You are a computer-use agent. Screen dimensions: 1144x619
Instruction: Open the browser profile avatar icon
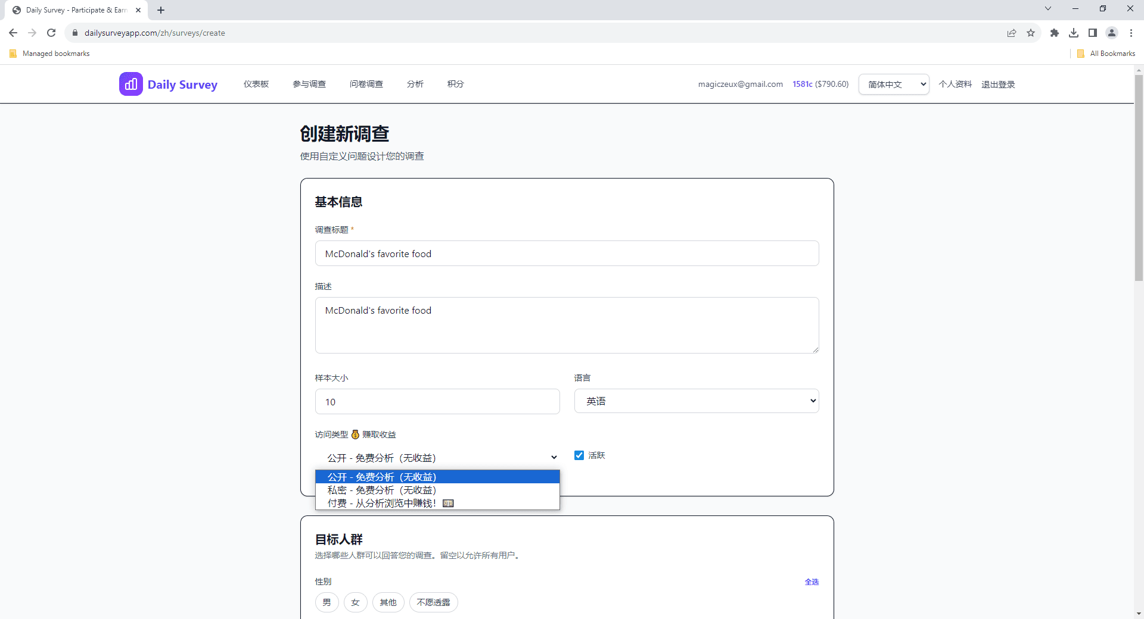coord(1112,33)
